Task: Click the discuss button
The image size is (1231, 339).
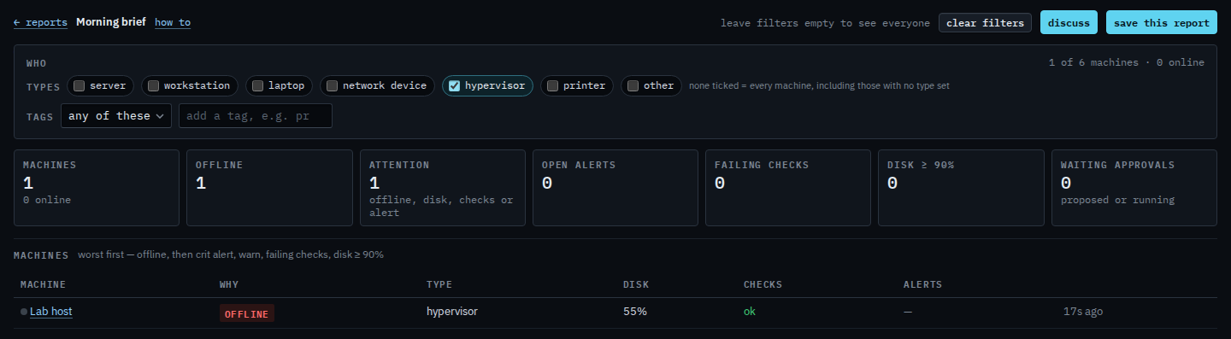Action: coord(1069,23)
